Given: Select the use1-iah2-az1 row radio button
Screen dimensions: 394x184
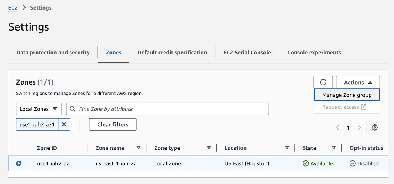Looking at the screenshot, I should (x=19, y=163).
